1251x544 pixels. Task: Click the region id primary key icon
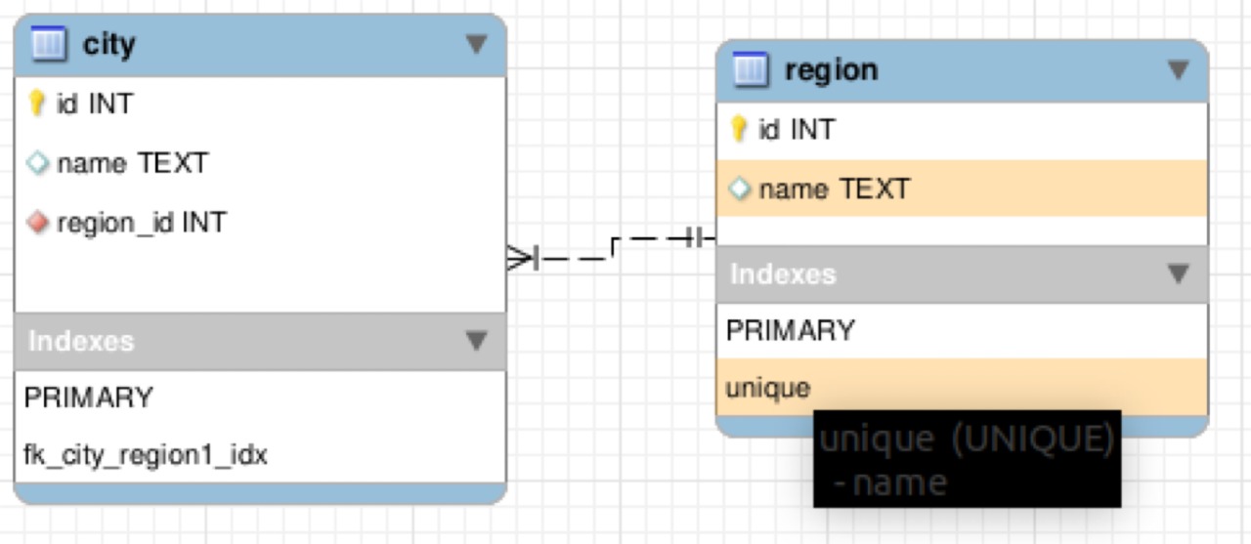[x=739, y=129]
